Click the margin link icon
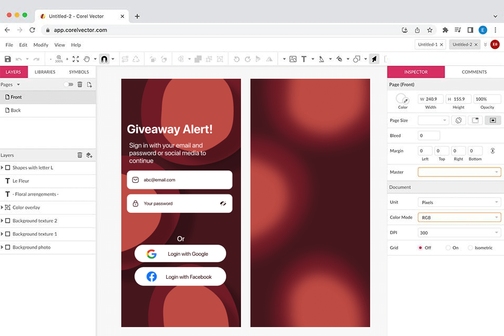Image resolution: width=504 pixels, height=336 pixels. coord(492,151)
